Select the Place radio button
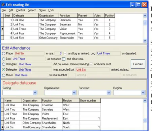152x131 pixels. click(4, 54)
